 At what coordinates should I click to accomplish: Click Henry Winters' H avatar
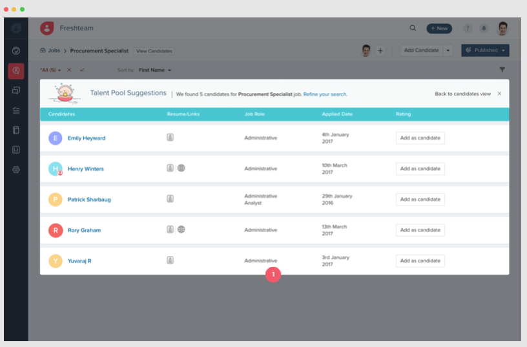[56, 169]
